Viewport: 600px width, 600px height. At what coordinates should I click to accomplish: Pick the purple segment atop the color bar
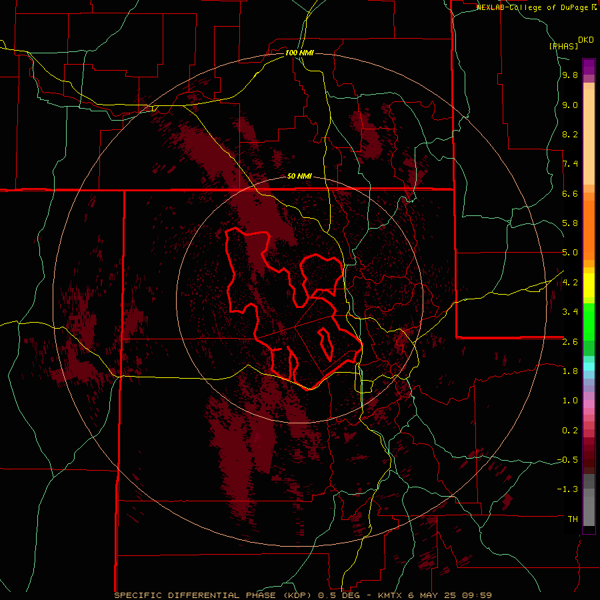[589, 67]
